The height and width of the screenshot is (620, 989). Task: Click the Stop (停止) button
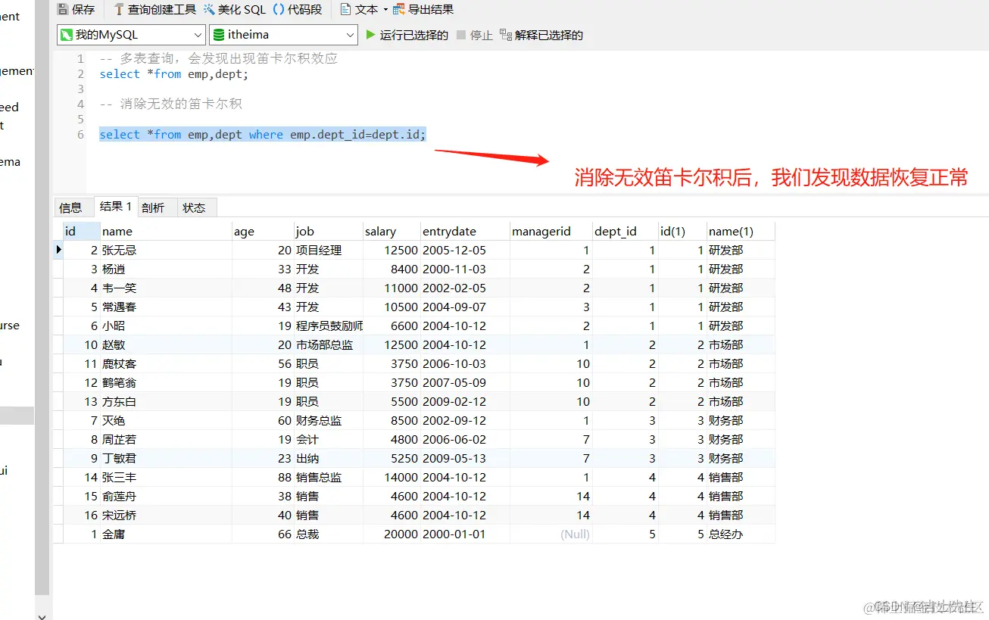[475, 35]
